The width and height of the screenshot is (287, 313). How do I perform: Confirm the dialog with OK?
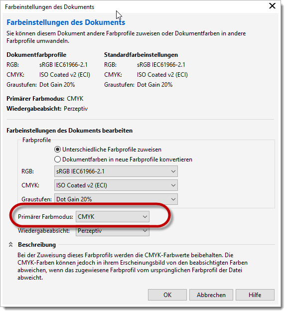[167, 295]
